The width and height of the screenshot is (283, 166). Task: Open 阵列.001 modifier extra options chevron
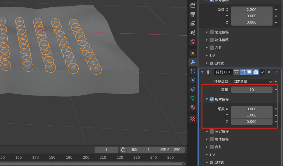click(x=262, y=72)
